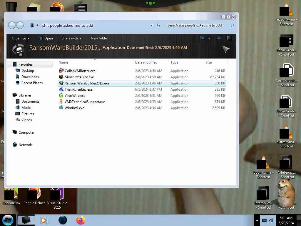Click the address bar folder path text
301x226 pixels.
point(68,25)
